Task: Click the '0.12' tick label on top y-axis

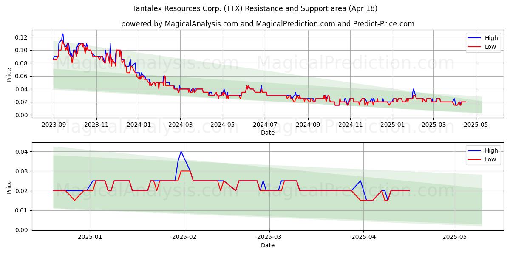Action: (22, 37)
